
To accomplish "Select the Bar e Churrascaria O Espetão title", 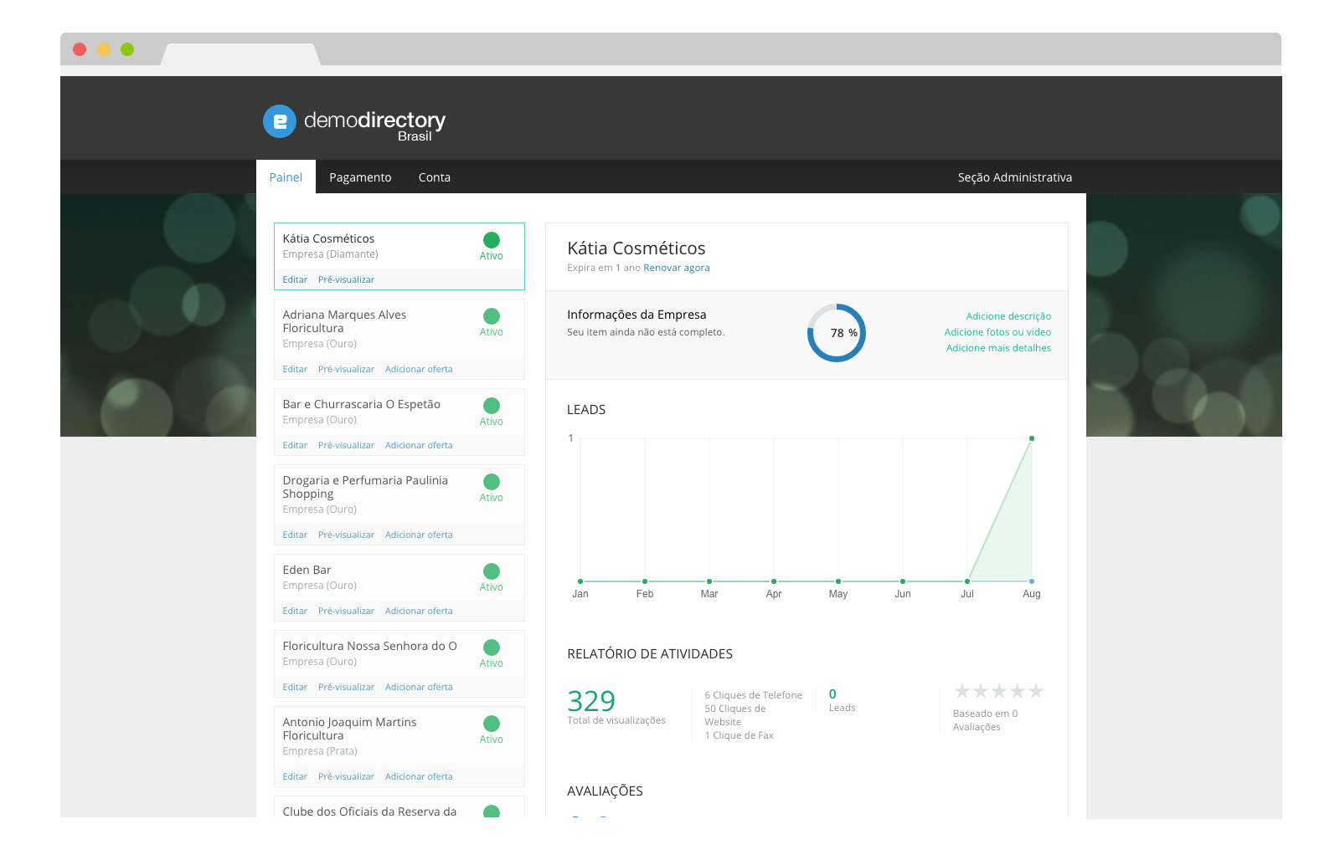I will pyautogui.click(x=361, y=404).
